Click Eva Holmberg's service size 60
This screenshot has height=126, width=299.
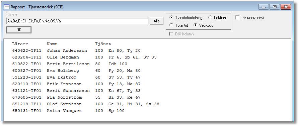coord(98,71)
